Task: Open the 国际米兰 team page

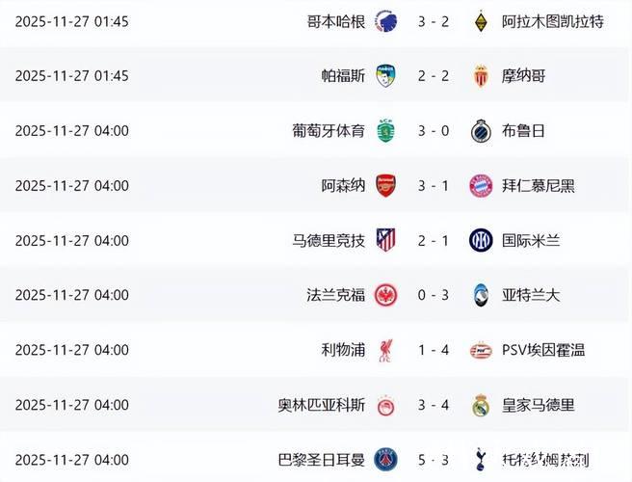Action: [529, 240]
